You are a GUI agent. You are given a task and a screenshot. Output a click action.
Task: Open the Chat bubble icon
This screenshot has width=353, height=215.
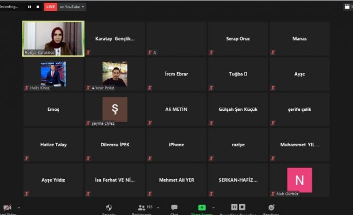tap(174, 208)
